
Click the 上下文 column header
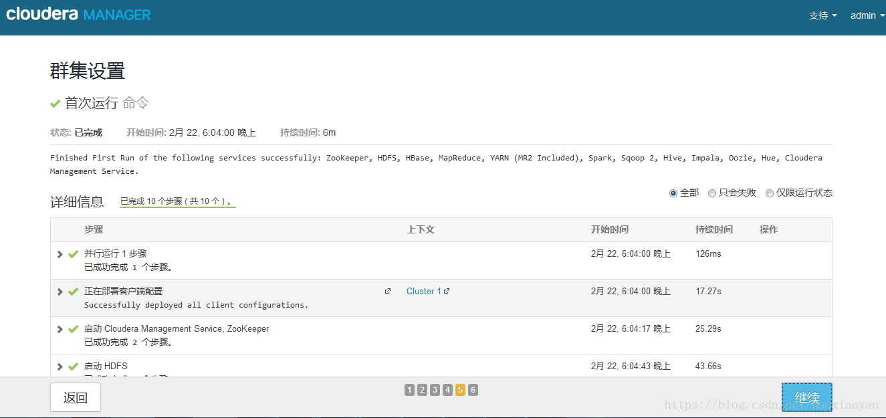(421, 229)
